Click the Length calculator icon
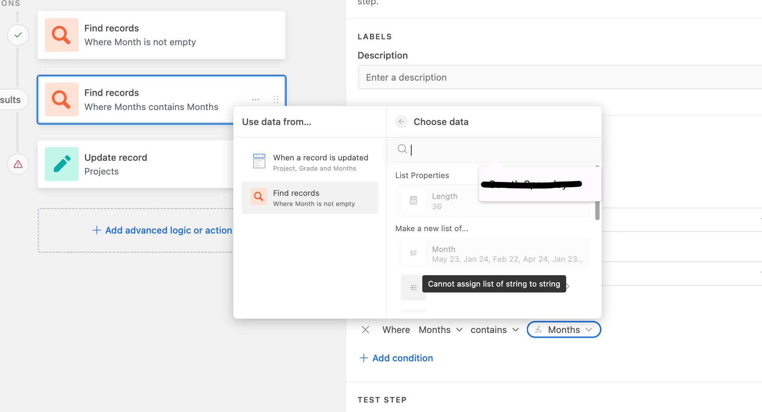 (414, 200)
